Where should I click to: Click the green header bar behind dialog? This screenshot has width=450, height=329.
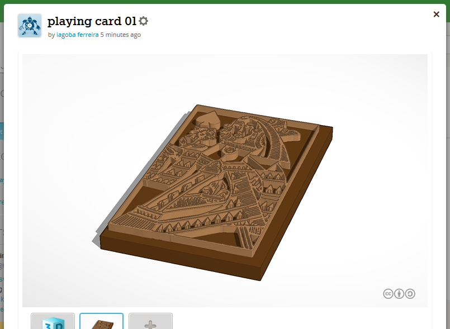coord(225,2)
